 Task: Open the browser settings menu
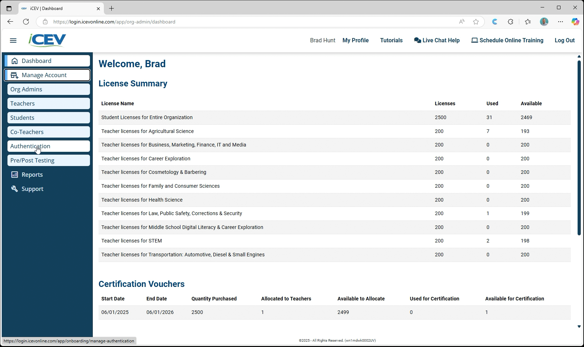(561, 22)
